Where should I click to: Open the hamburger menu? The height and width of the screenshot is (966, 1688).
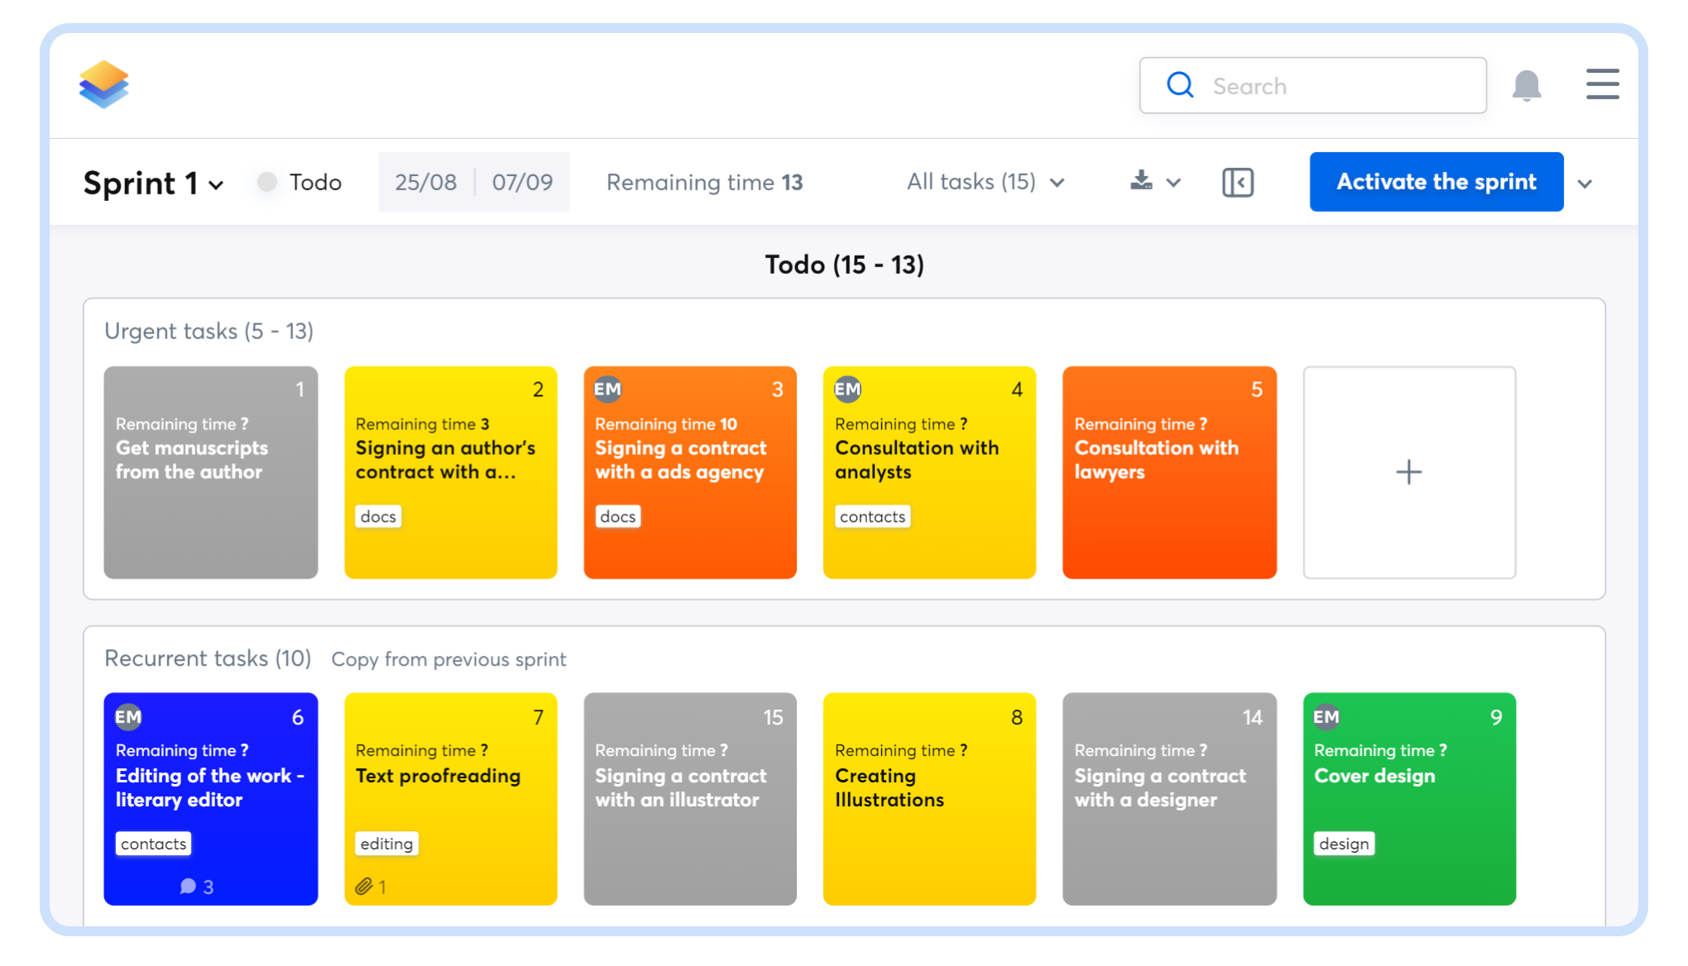tap(1602, 84)
